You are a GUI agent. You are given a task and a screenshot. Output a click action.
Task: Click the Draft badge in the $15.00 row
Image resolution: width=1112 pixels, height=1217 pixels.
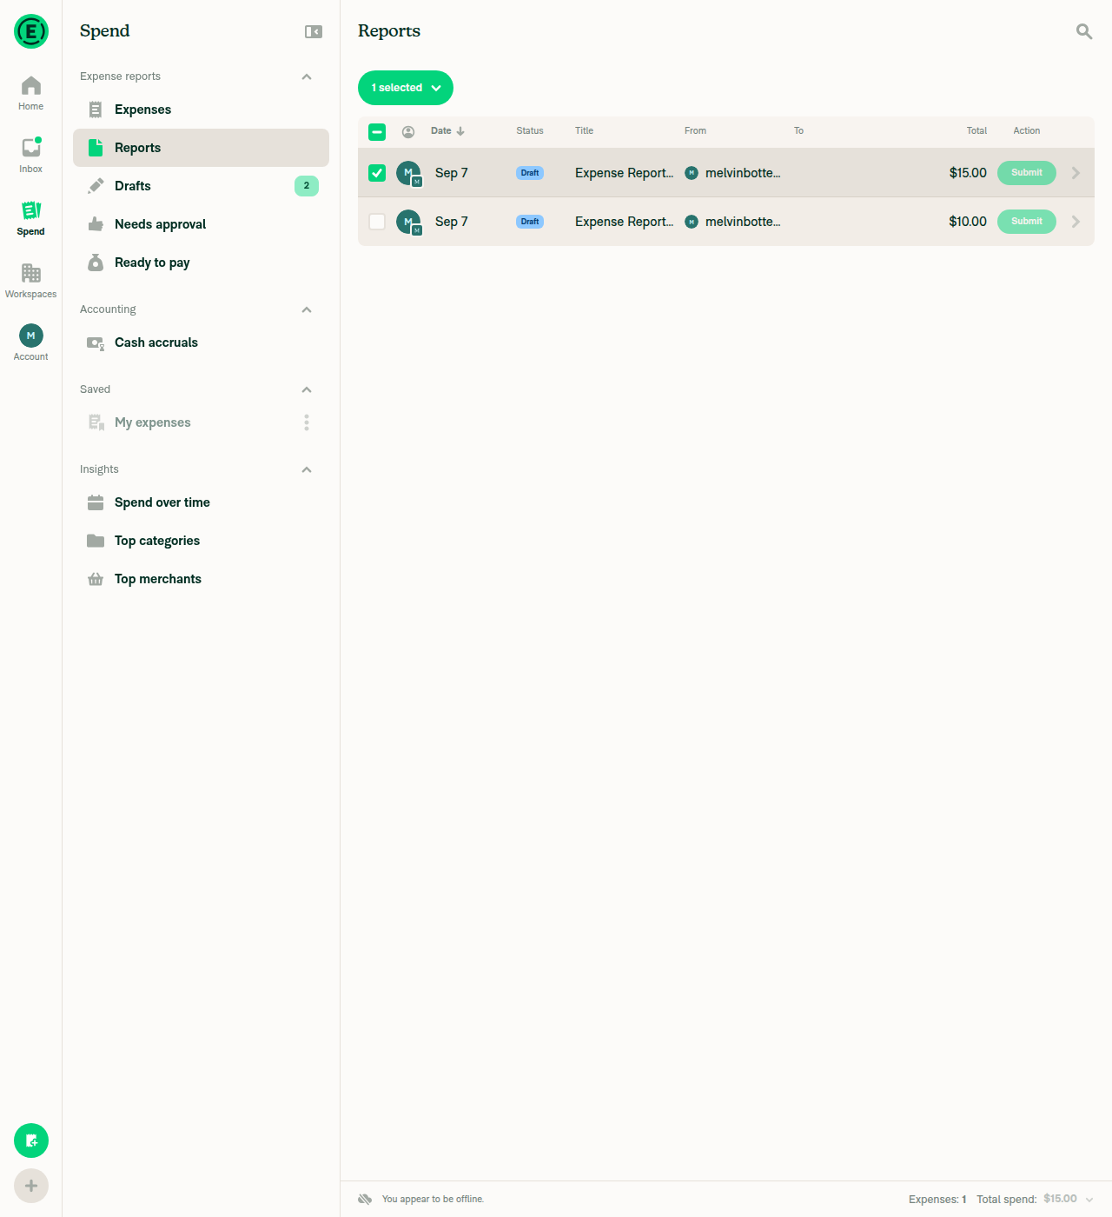click(530, 173)
